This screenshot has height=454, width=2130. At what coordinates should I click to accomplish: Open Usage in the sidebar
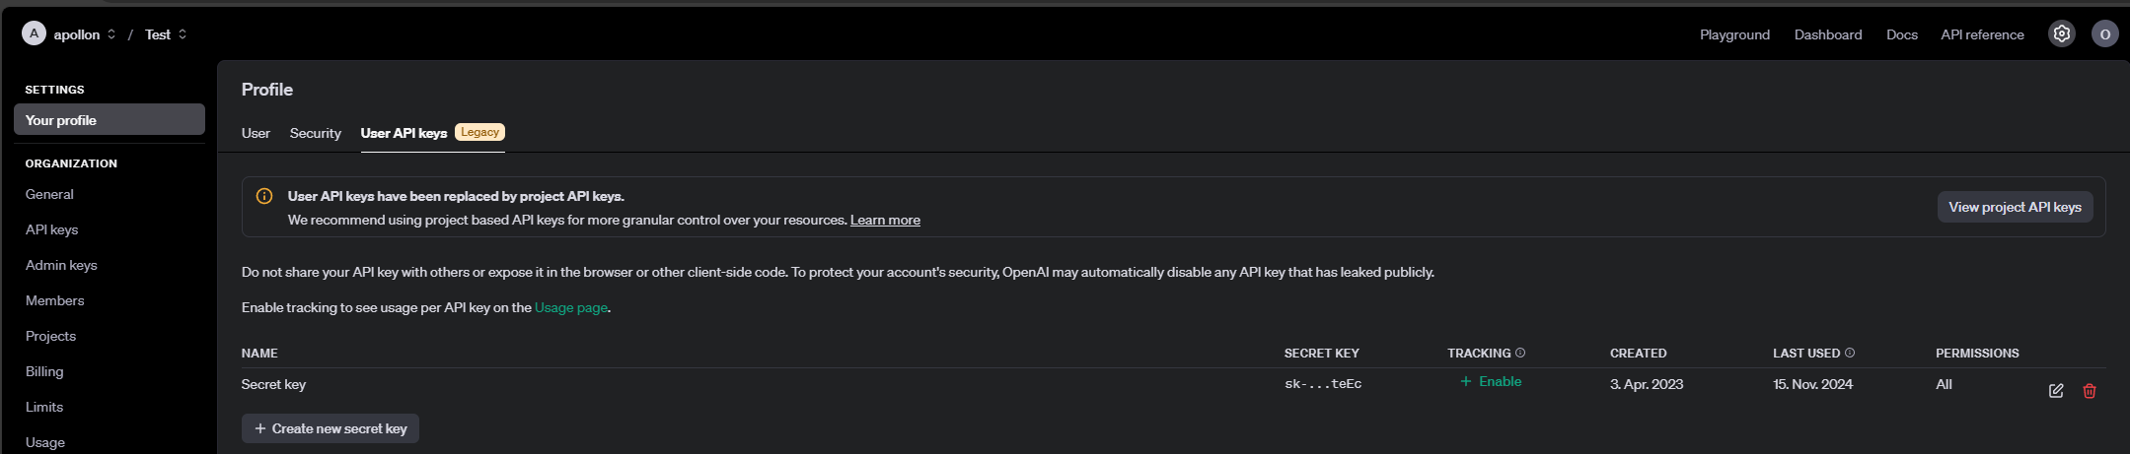coord(45,442)
